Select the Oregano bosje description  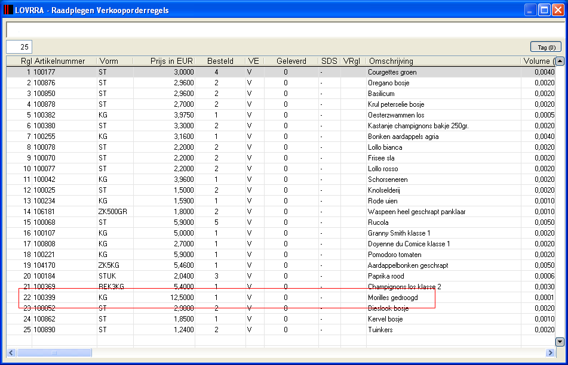coord(388,83)
